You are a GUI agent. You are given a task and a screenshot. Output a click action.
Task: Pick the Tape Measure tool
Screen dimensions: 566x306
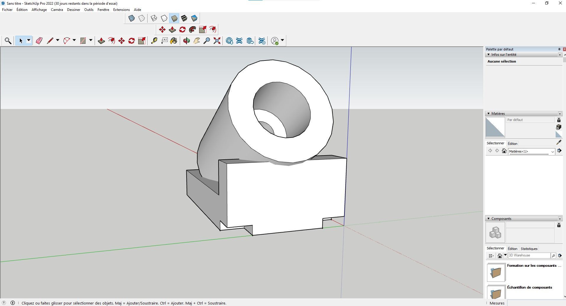click(154, 41)
